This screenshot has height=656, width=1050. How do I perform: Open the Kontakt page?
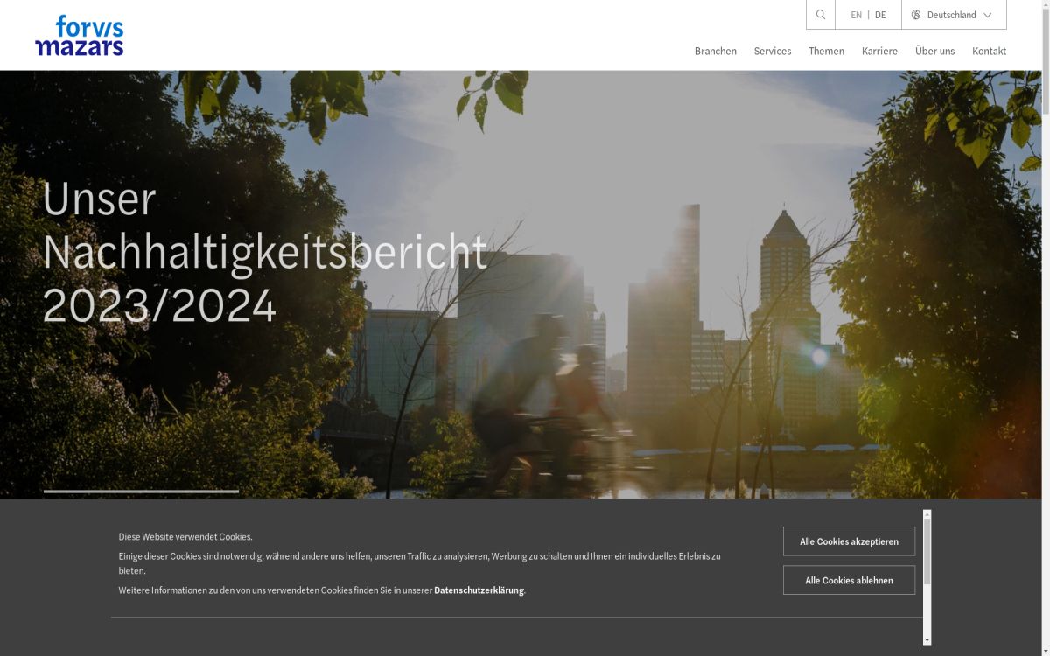click(989, 51)
